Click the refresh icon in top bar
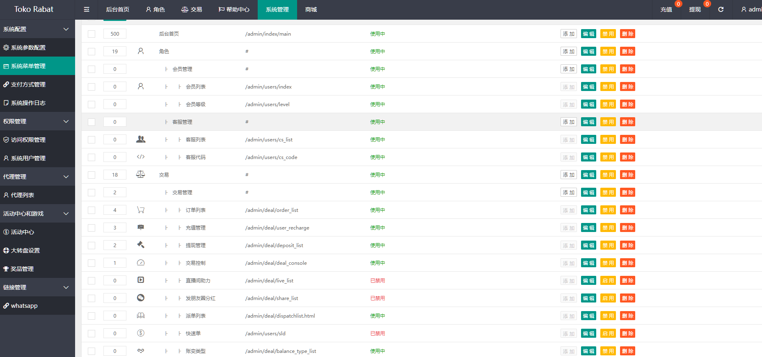 [721, 9]
